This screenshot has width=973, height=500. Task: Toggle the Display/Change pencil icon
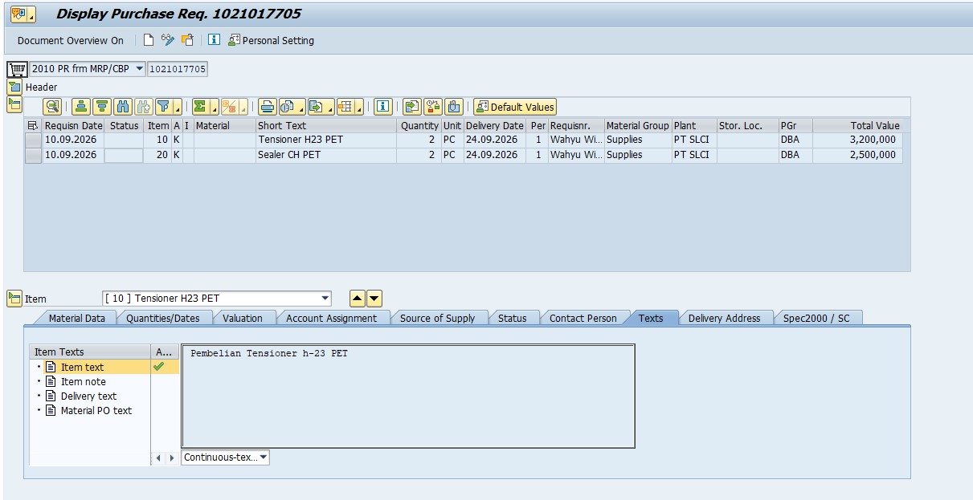[168, 40]
